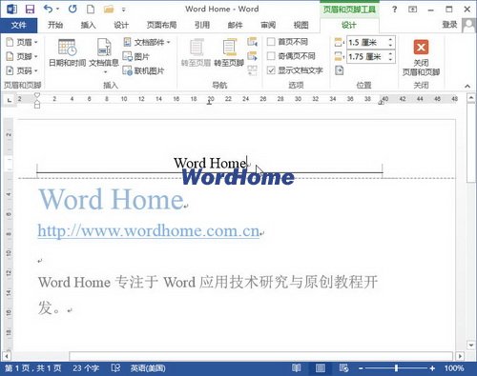Click the 23 words count indicator
The width and height of the screenshot is (477, 376).
86,368
